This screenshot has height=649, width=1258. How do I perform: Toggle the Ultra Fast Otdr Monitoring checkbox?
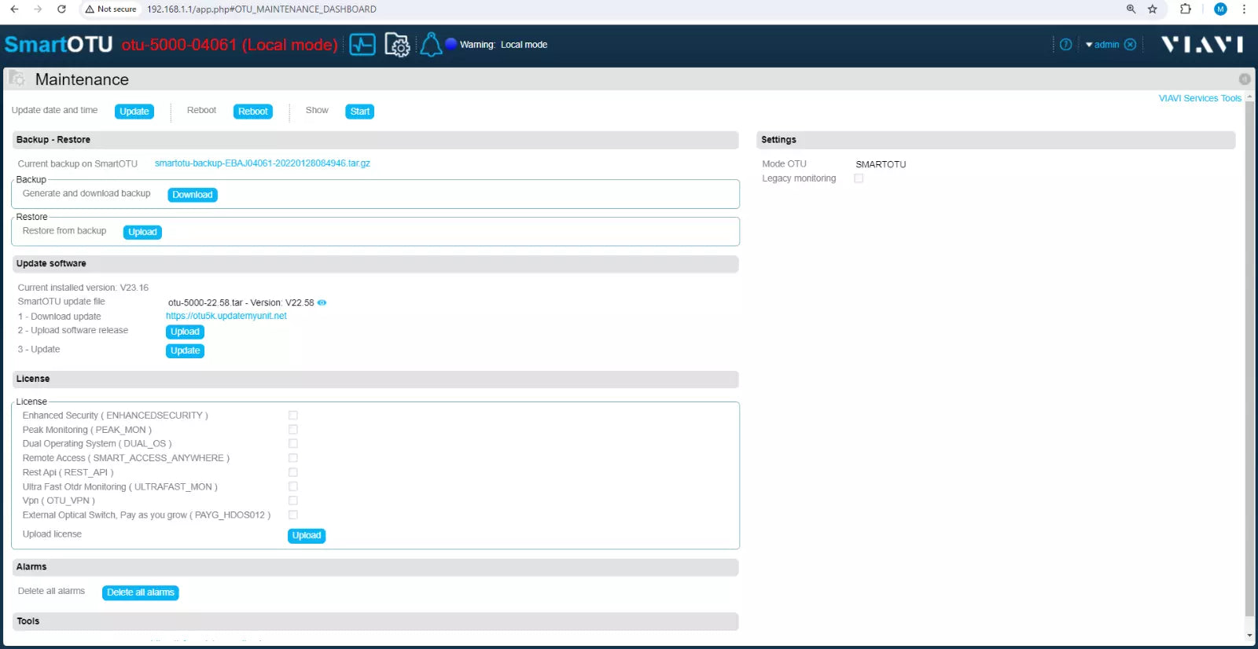[x=293, y=486]
